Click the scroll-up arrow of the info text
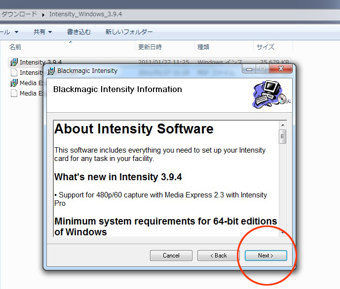The image size is (340, 289). [283, 125]
